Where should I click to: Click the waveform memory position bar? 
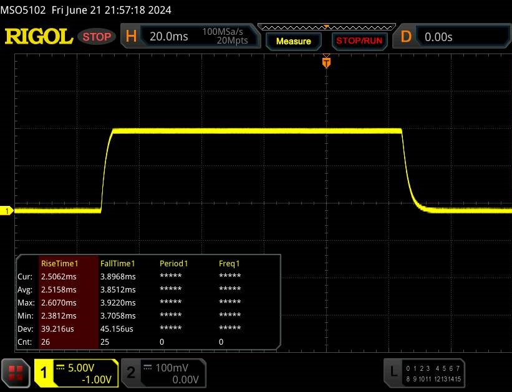tap(327, 27)
